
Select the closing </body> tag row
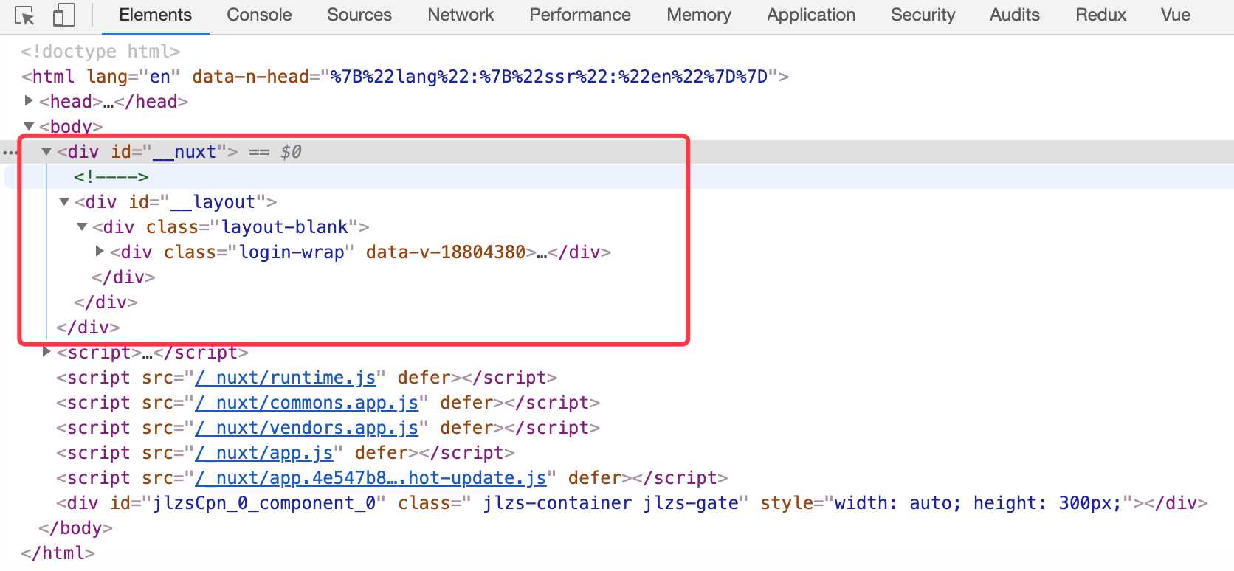coord(75,528)
